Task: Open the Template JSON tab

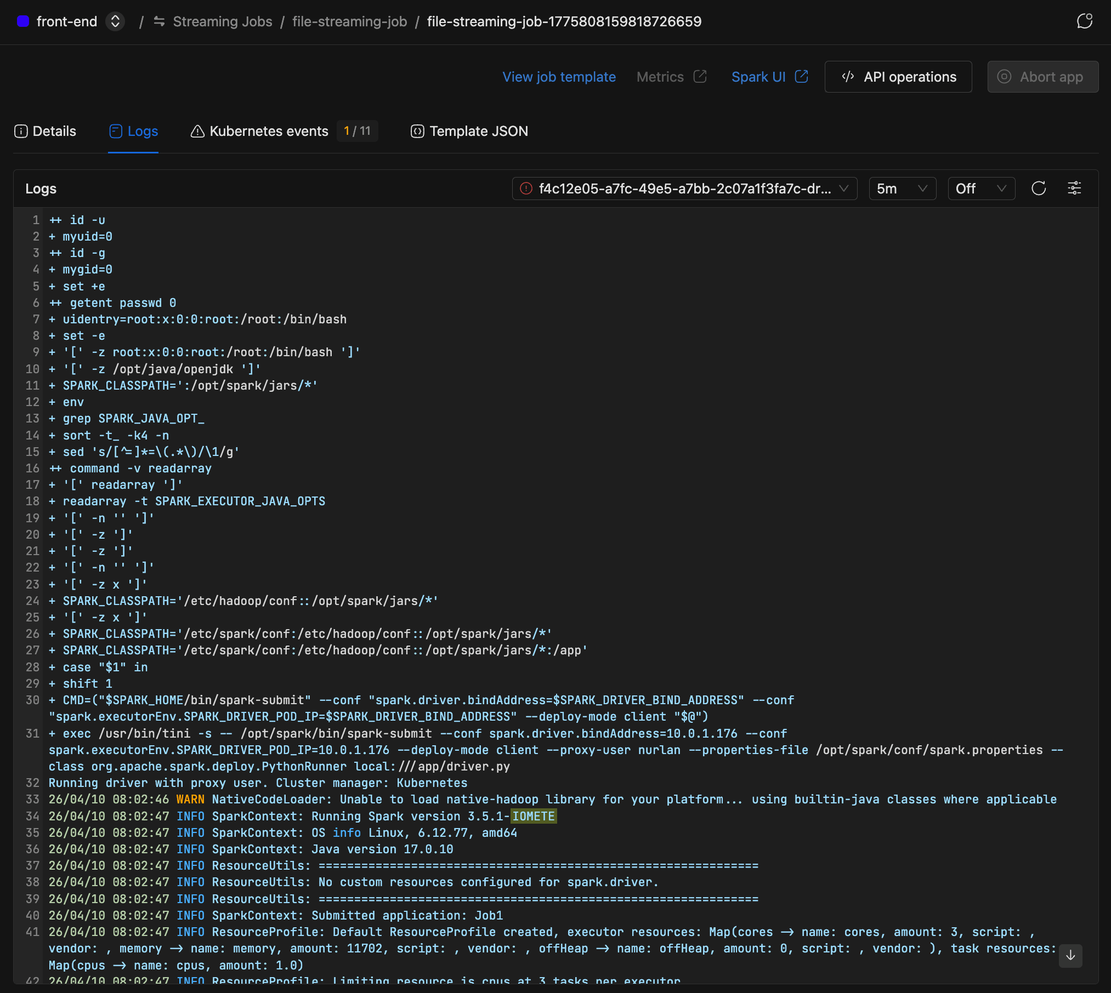Action: (x=469, y=131)
